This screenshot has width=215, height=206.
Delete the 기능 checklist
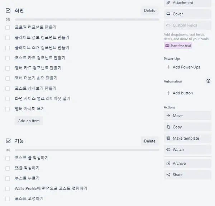point(150,141)
